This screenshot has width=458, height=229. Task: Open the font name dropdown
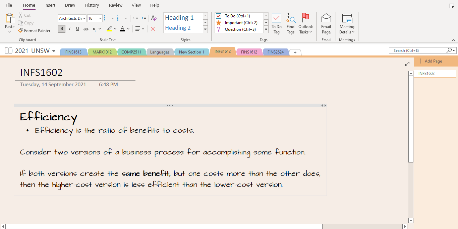84,18
